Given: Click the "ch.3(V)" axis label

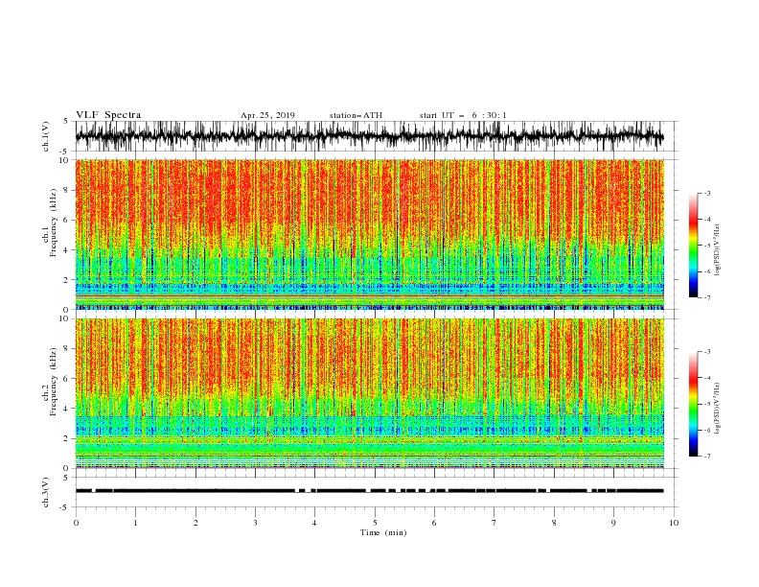Looking at the screenshot, I should pos(46,492).
